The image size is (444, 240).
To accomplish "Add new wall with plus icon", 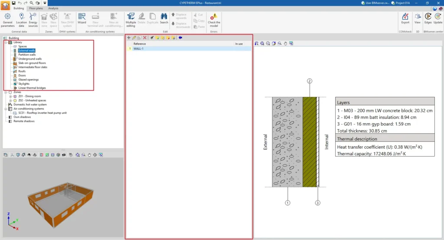I will (x=129, y=38).
